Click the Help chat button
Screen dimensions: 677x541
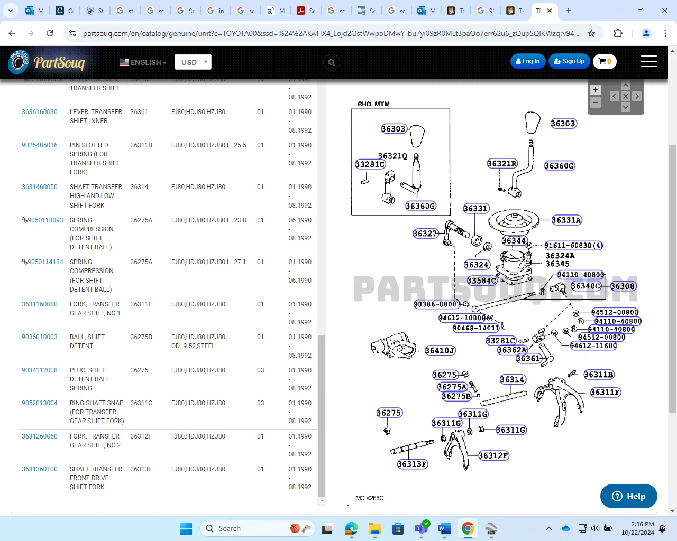pyautogui.click(x=628, y=496)
